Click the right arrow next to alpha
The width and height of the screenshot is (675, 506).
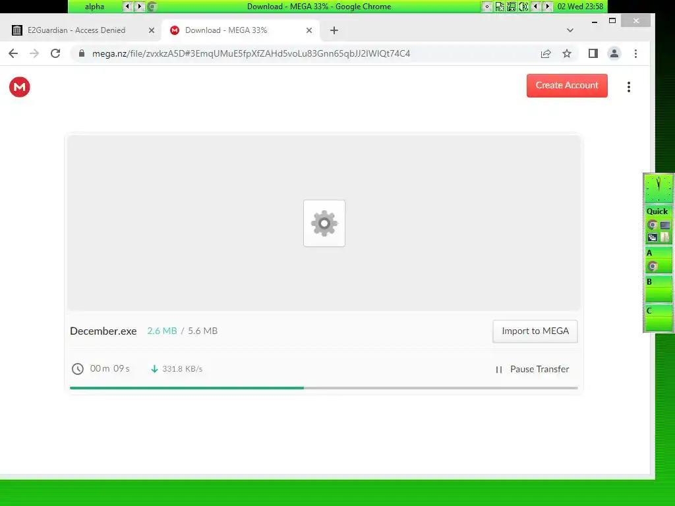click(x=139, y=7)
